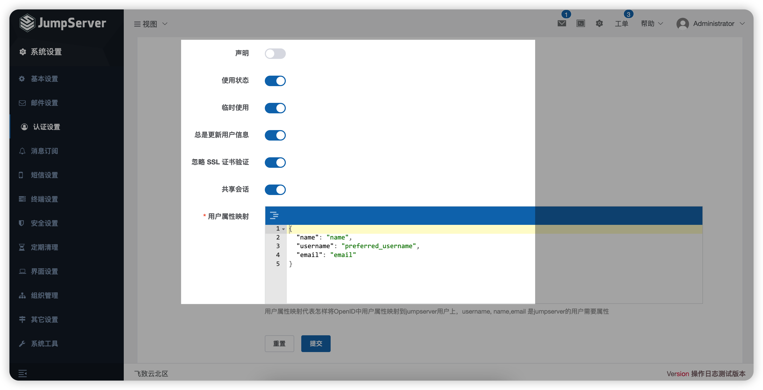Toggle the 共享会话 switch
This screenshot has width=763, height=390.
pos(275,190)
